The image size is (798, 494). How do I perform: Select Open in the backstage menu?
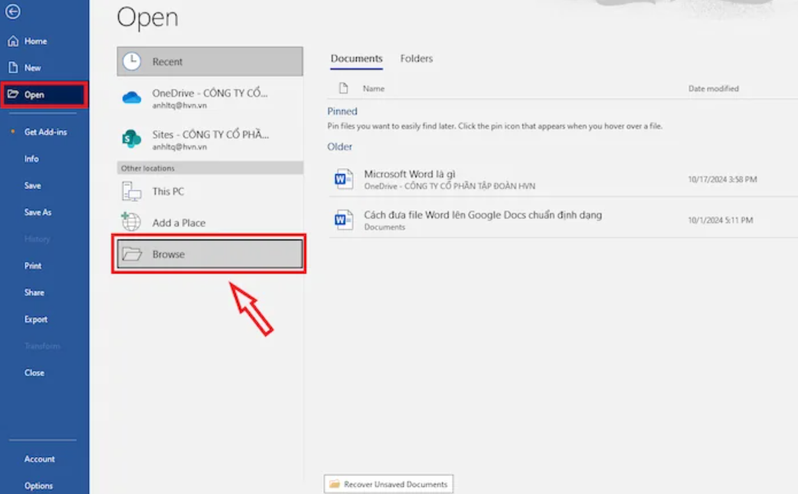pyautogui.click(x=44, y=95)
